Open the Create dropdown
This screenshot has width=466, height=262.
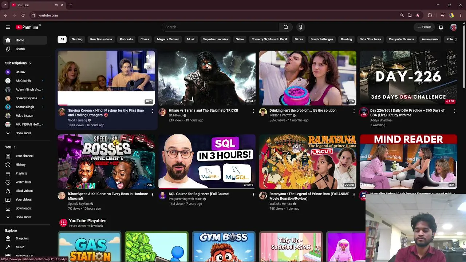tap(424, 27)
